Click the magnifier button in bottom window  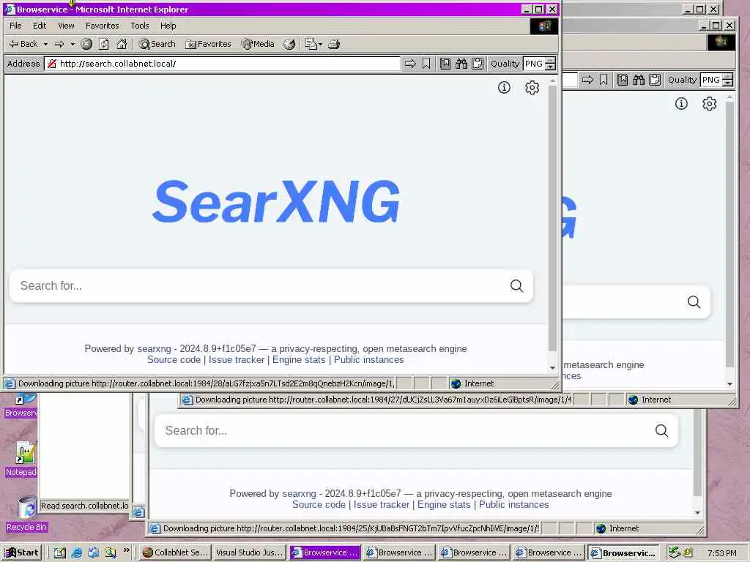pyautogui.click(x=662, y=430)
